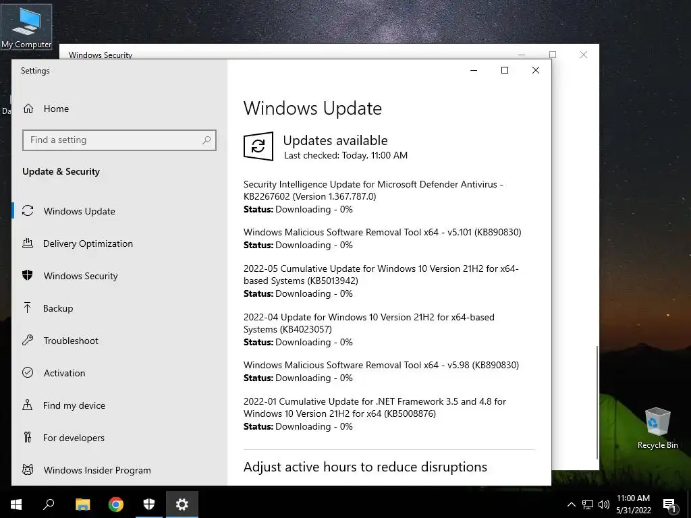Launch Google Chrome from the taskbar

coord(116,505)
